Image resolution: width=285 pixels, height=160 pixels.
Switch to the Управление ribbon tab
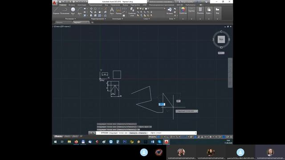point(115,5)
